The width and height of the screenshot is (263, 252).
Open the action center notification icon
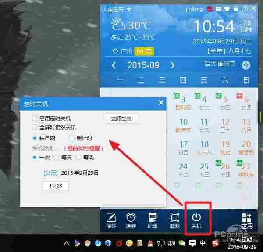pos(192,243)
